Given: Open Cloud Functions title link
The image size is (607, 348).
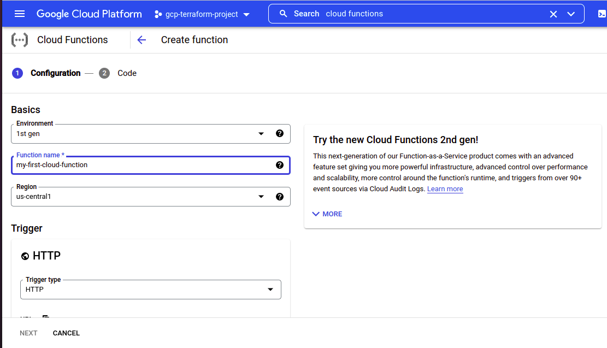Looking at the screenshot, I should tap(72, 40).
